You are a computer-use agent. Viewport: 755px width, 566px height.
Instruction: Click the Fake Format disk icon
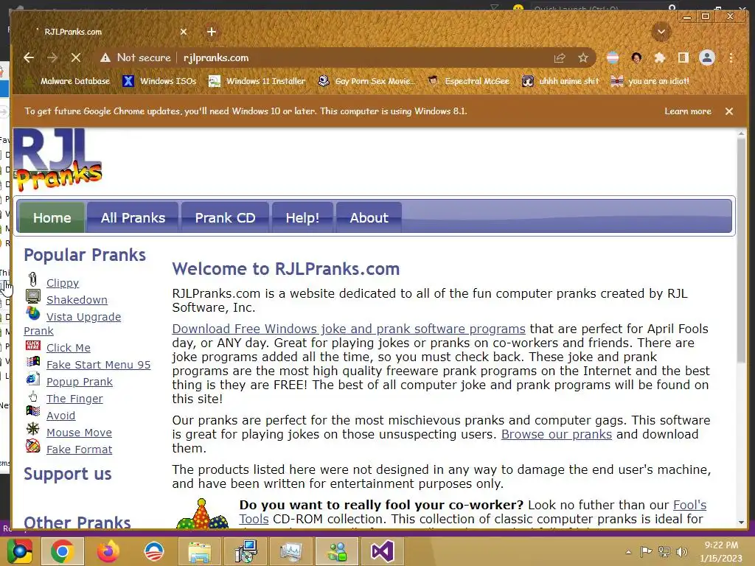[32, 446]
